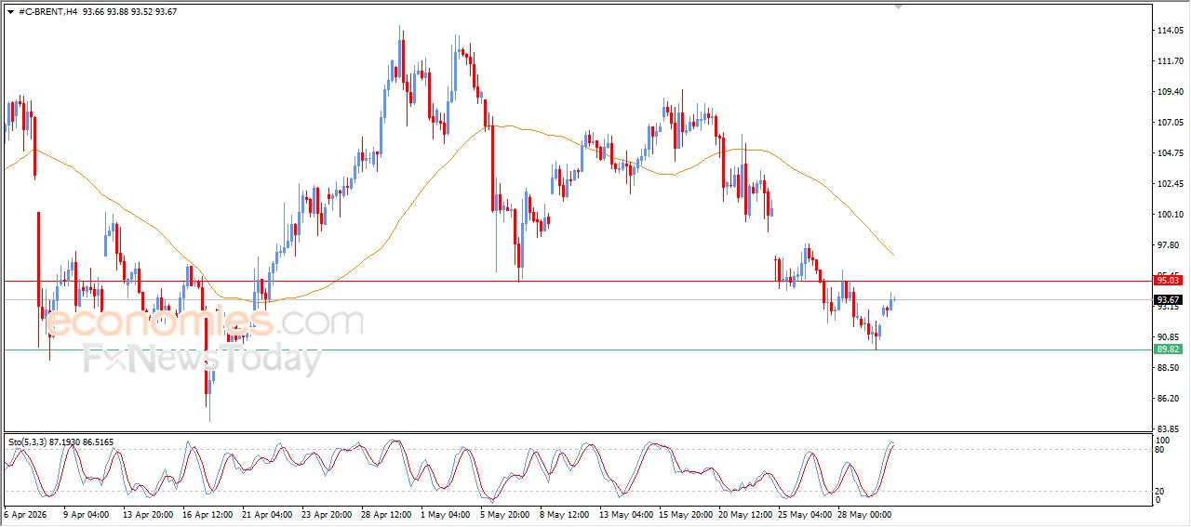Screen dimensions: 1191x527
Task: Click the stochastic 20 level label
Action: click(x=1160, y=491)
